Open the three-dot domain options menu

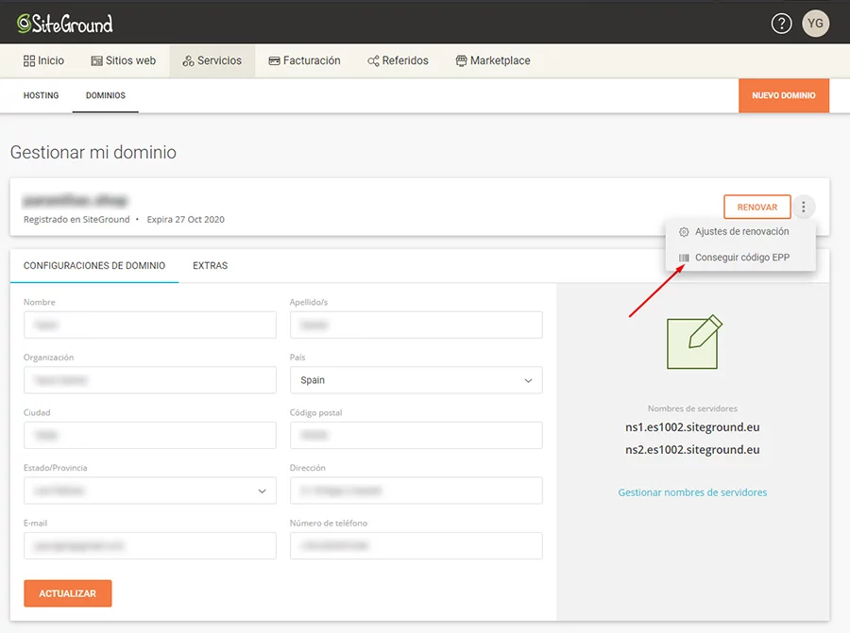pyautogui.click(x=804, y=207)
